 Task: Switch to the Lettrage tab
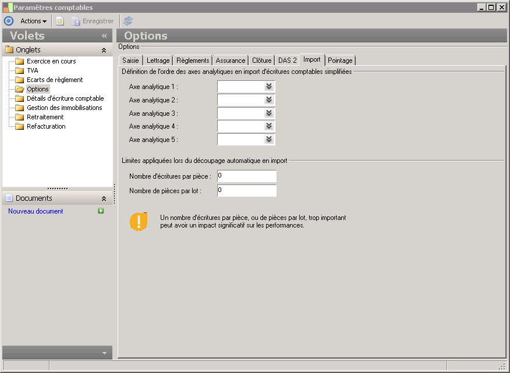coord(158,61)
